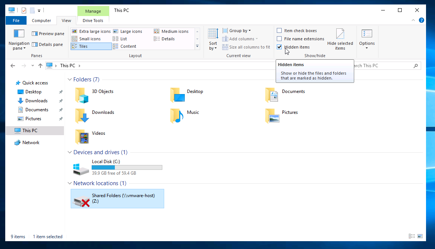Open the Group by dropdown

click(x=237, y=31)
